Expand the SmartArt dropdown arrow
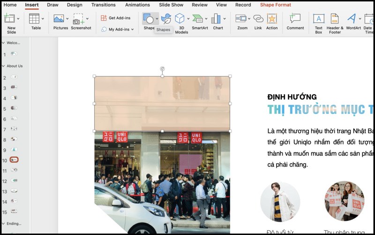This screenshot has width=375, height=235. tap(206, 18)
